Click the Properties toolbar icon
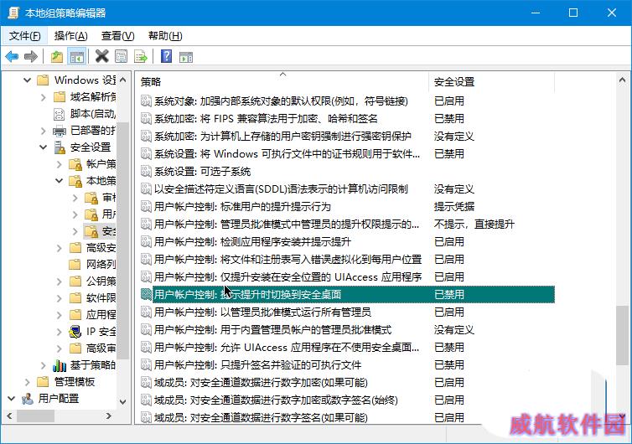This screenshot has width=632, height=444. coord(122,56)
